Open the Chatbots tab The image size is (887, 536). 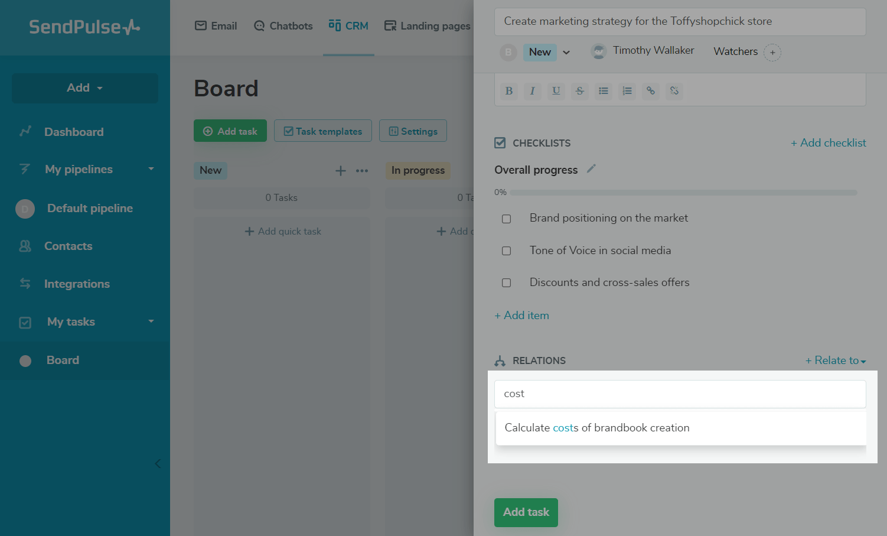click(283, 26)
